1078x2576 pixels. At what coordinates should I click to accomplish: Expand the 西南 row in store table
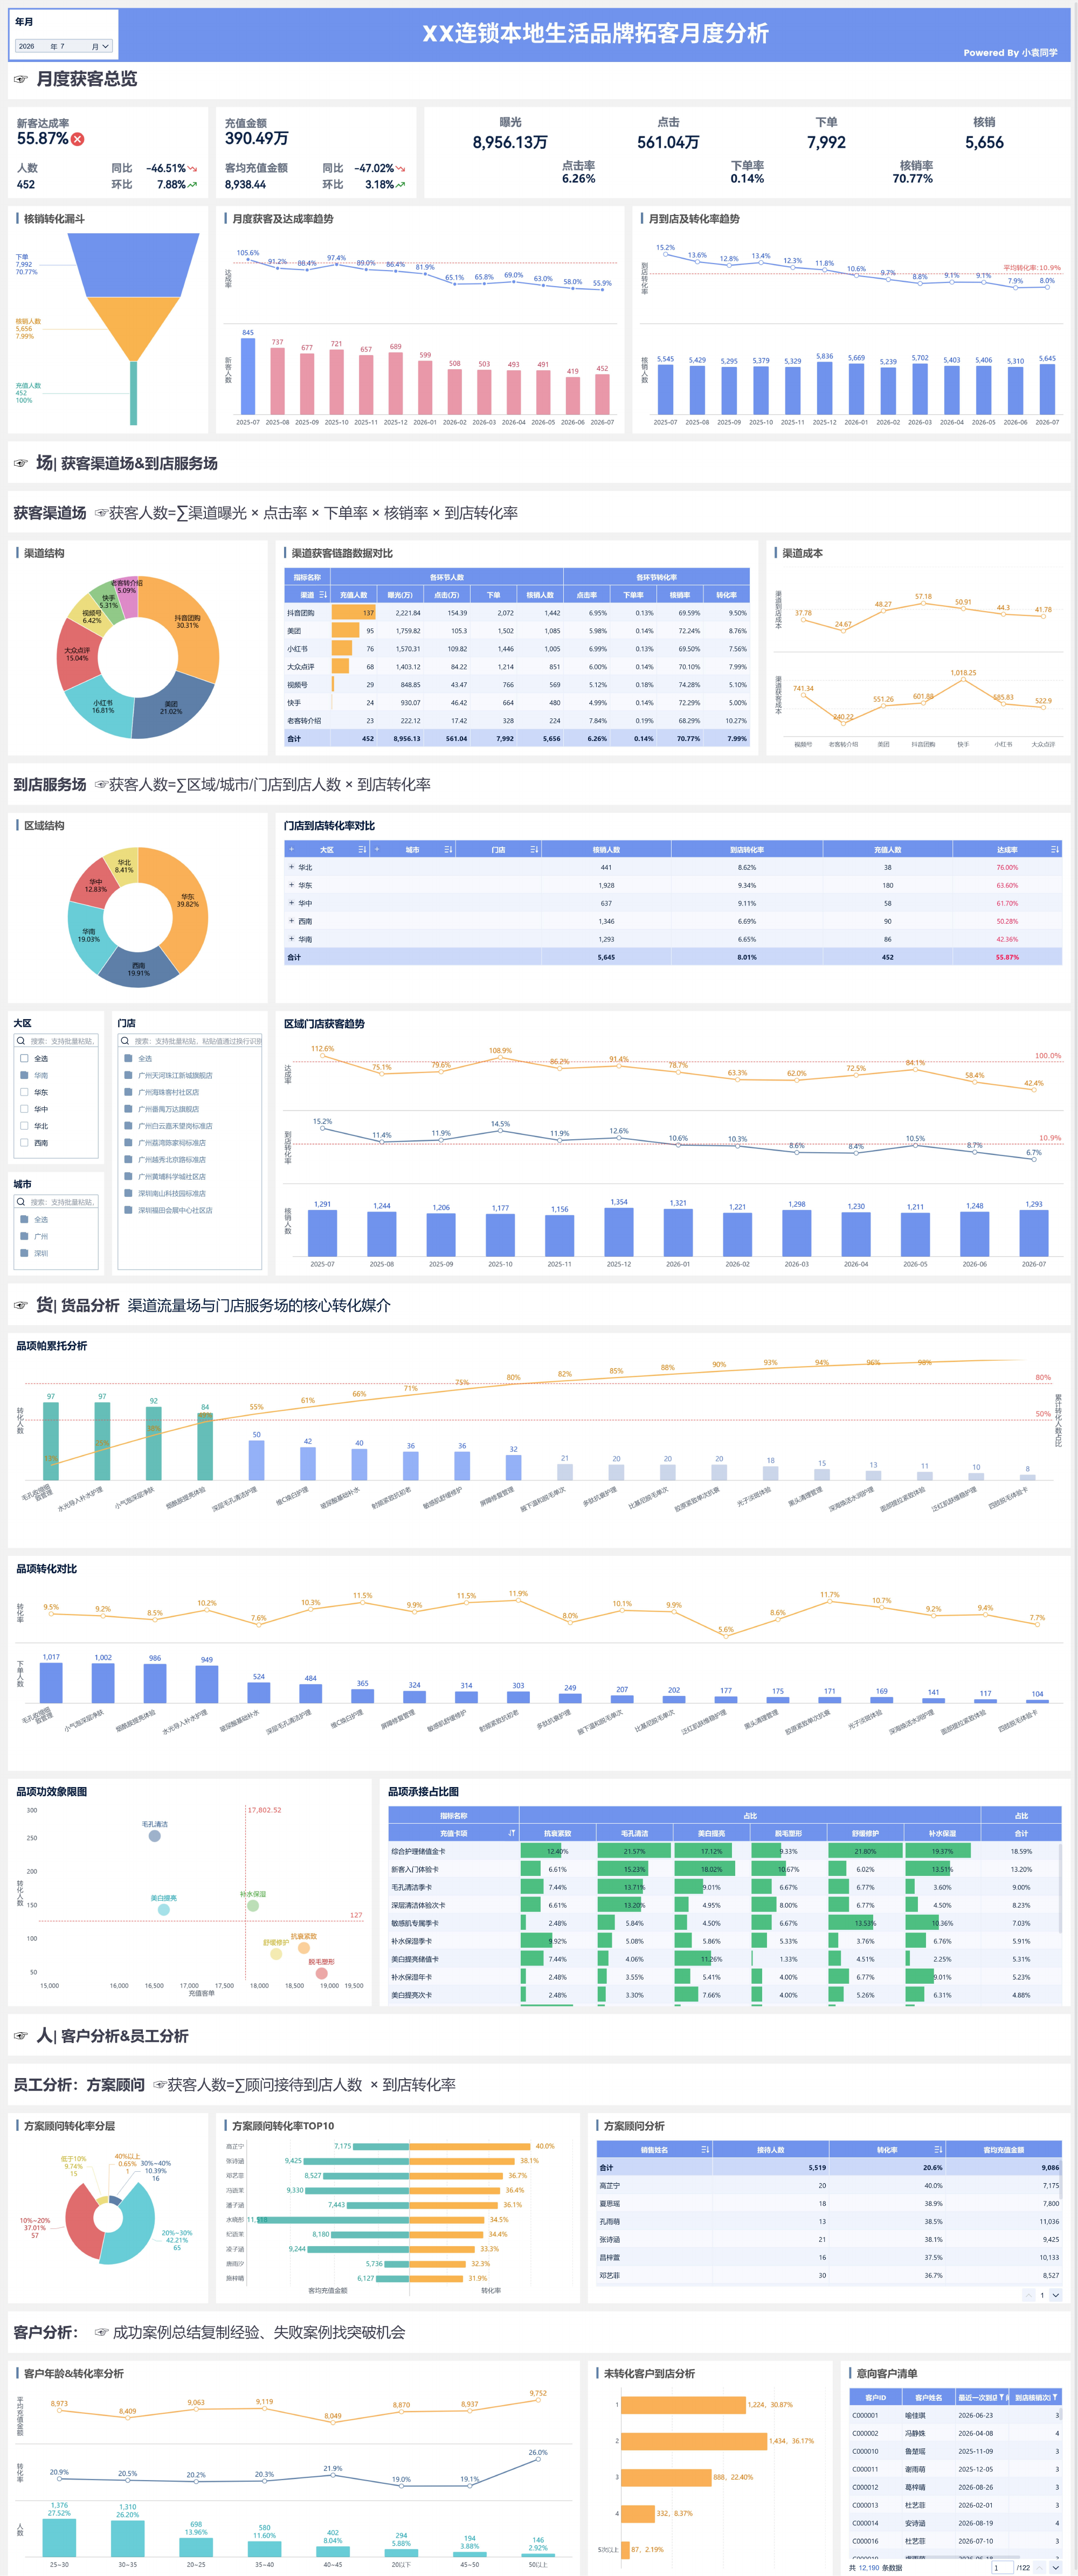[x=291, y=921]
